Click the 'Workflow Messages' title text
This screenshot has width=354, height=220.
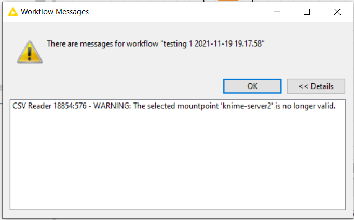tap(55, 12)
